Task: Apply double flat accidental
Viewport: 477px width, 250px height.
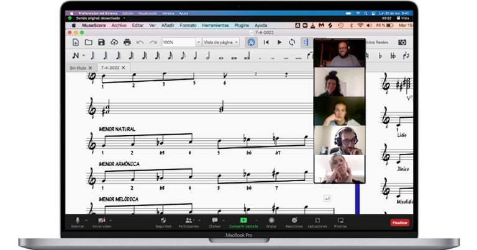Action: [x=393, y=56]
